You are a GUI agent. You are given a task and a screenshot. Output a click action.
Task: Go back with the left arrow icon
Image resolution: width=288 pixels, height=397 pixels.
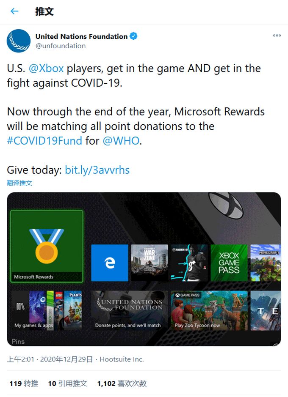point(14,11)
